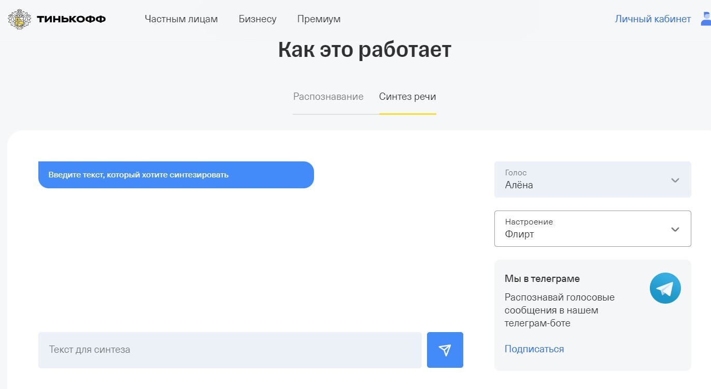Switch to Распознавание tab
This screenshot has height=389, width=711.
tap(328, 97)
